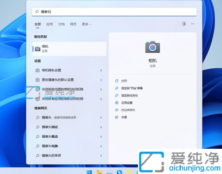Open the 更多 dropdown

tap(87, 24)
